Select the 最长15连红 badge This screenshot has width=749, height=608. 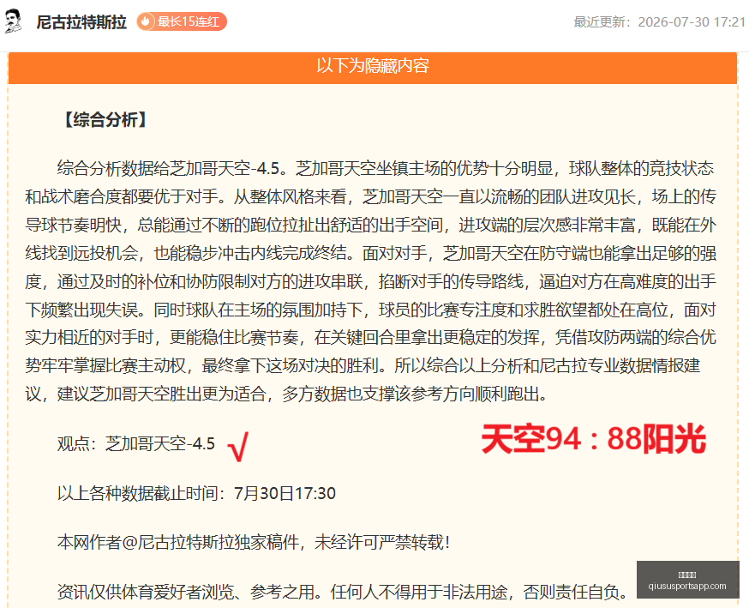[x=182, y=21]
